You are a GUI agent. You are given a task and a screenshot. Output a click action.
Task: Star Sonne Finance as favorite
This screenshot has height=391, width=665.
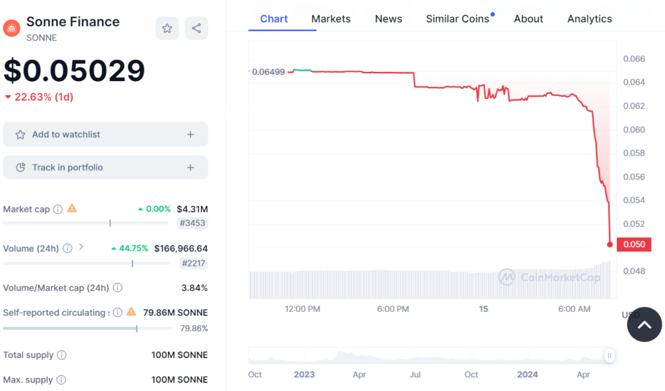click(167, 29)
